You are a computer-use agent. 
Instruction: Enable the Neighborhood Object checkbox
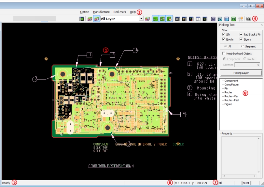[224, 54]
